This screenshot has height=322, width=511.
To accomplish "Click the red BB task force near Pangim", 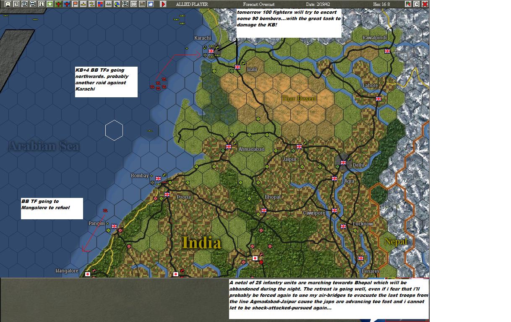I will pyautogui.click(x=105, y=210).
